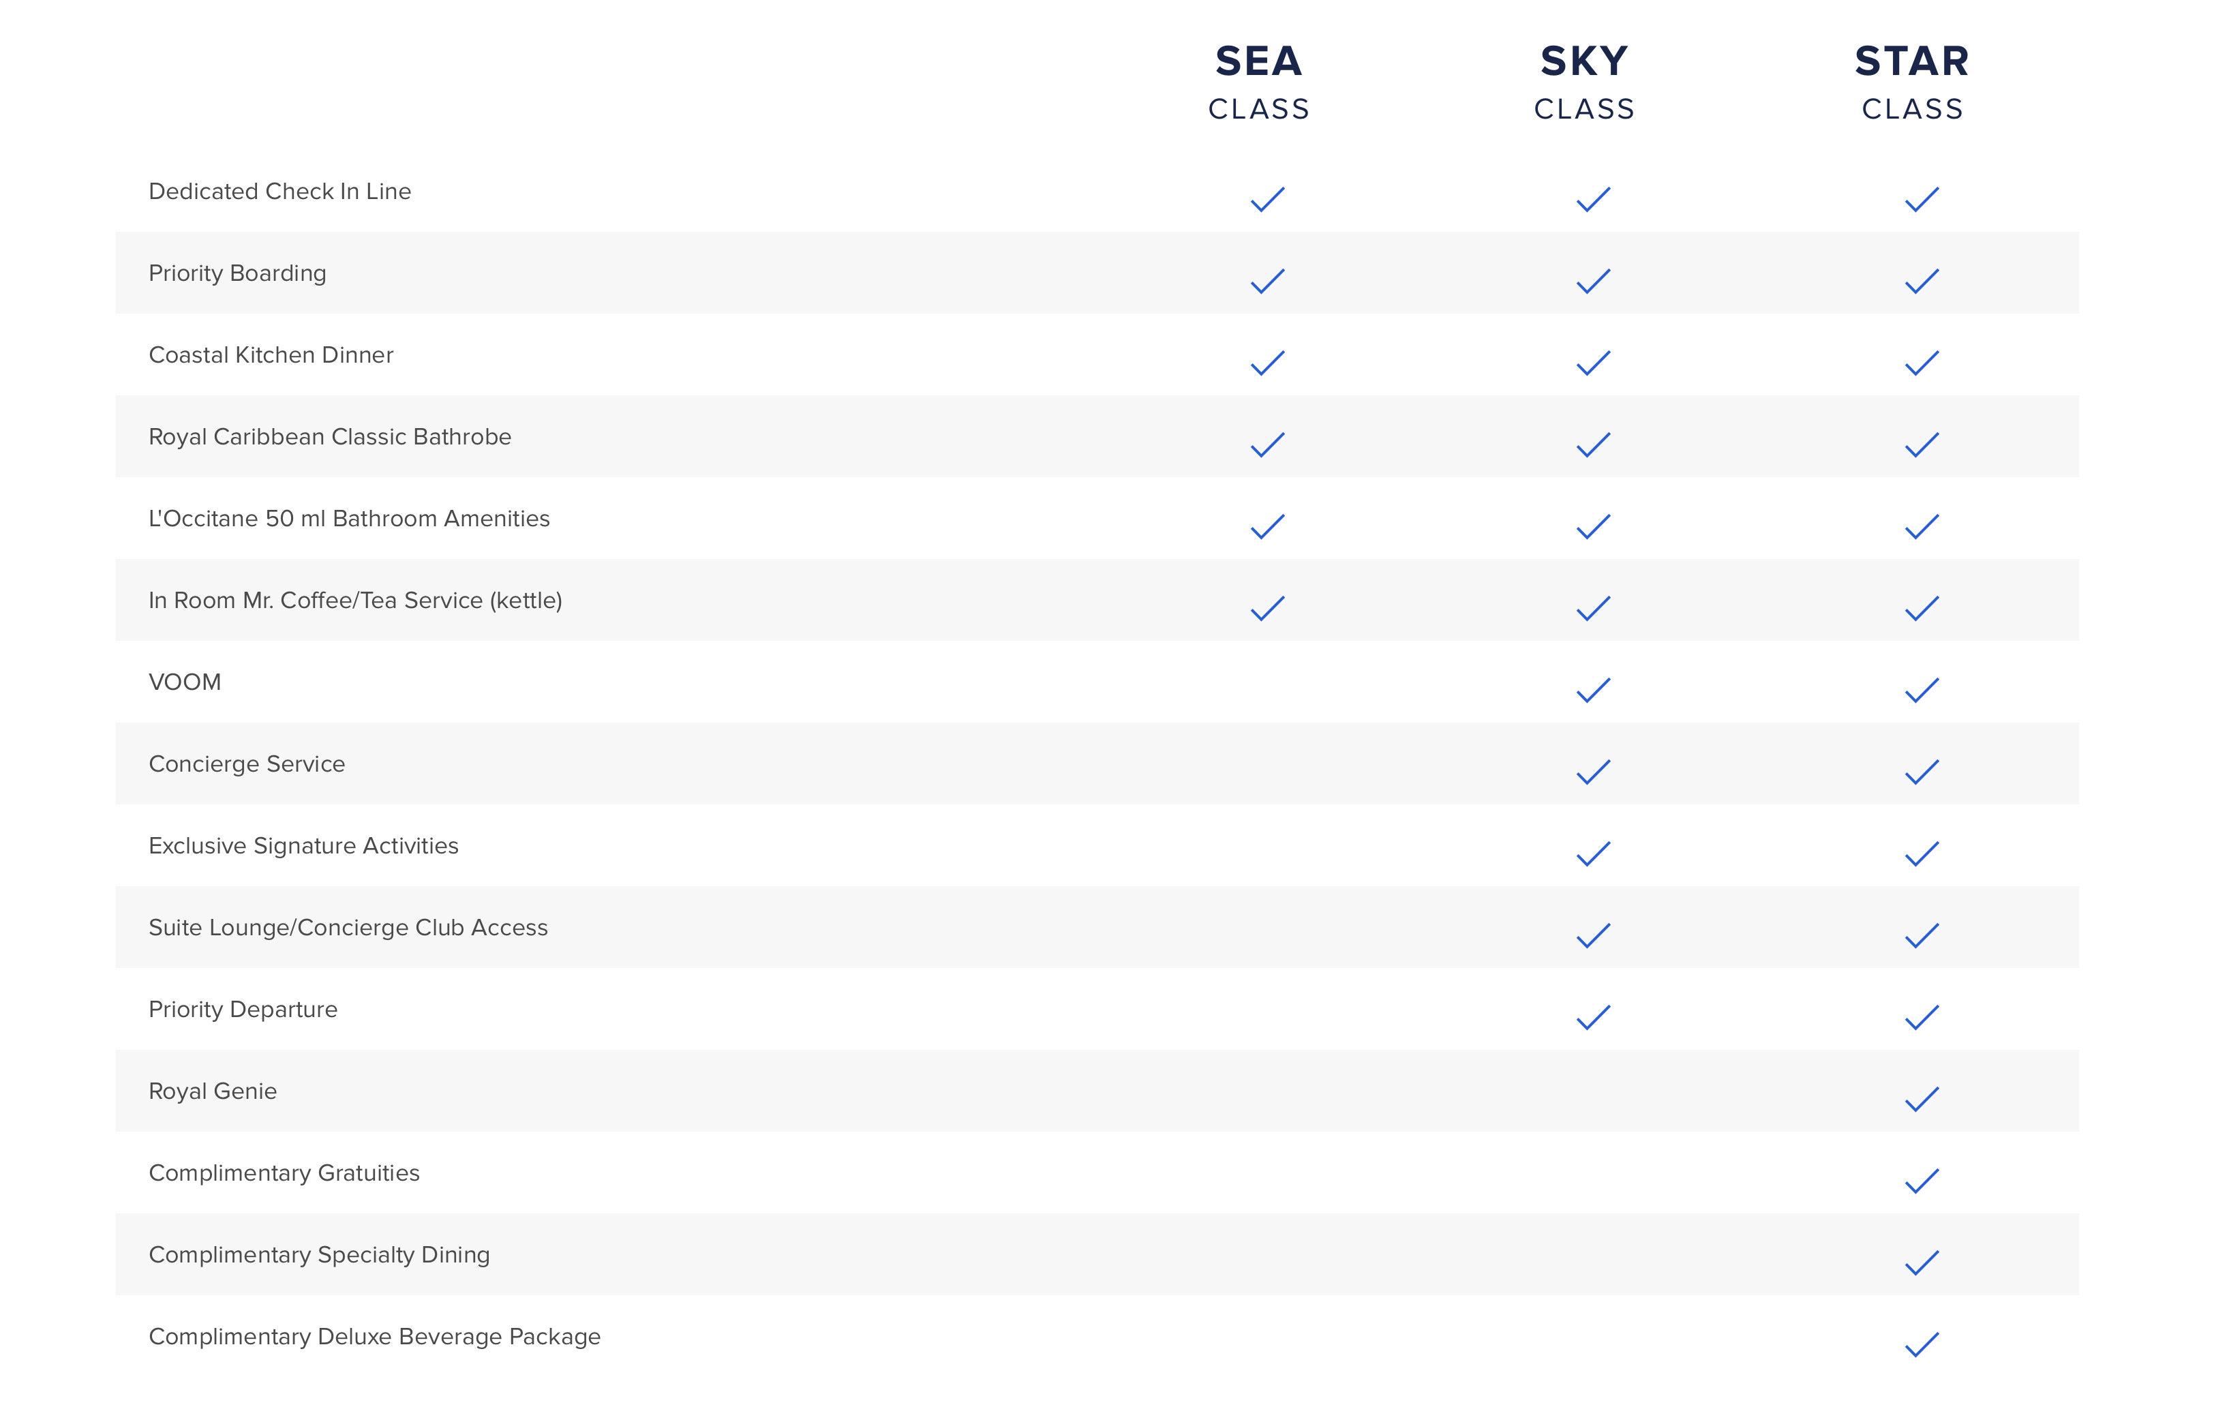The image size is (2214, 1407).
Task: Click Sea Class checkmark for Dedicated Check In Line
Action: click(1267, 200)
